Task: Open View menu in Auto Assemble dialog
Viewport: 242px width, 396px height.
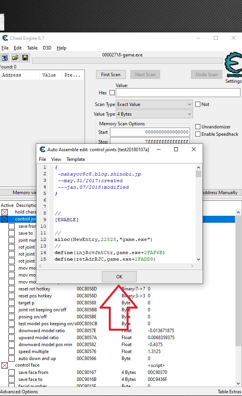Action: pos(56,159)
